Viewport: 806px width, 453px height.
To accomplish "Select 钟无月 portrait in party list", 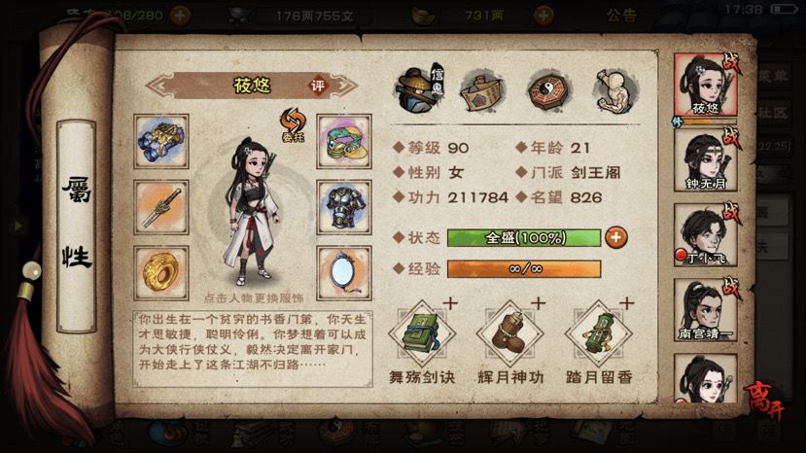I will pyautogui.click(x=705, y=160).
